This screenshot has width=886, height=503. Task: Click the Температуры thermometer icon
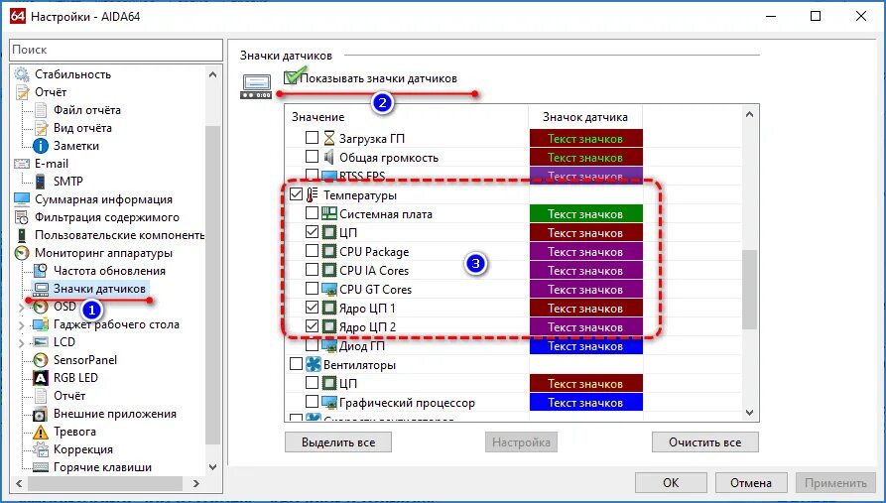(312, 195)
